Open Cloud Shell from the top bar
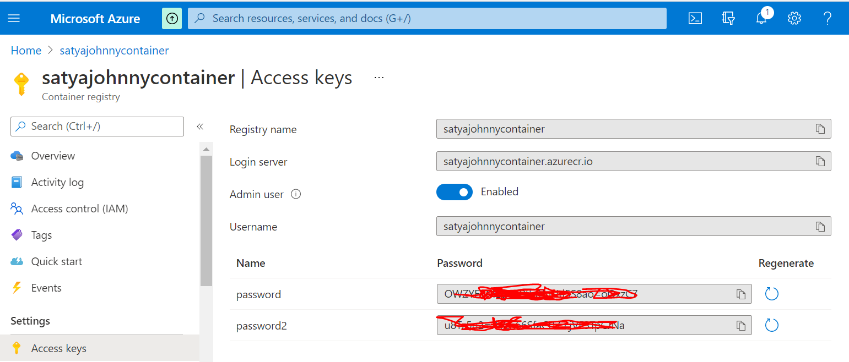This screenshot has width=849, height=362. [x=695, y=18]
